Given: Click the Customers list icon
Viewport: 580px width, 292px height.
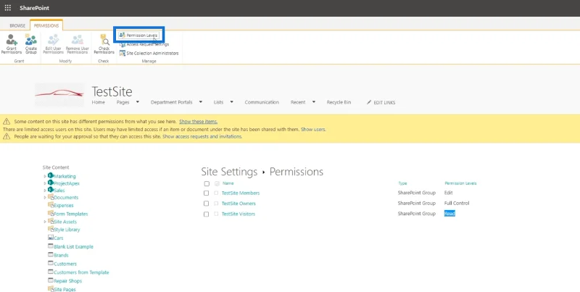Looking at the screenshot, I should 51,263.
